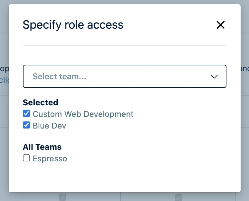Click the Selected section heading

tap(40, 102)
